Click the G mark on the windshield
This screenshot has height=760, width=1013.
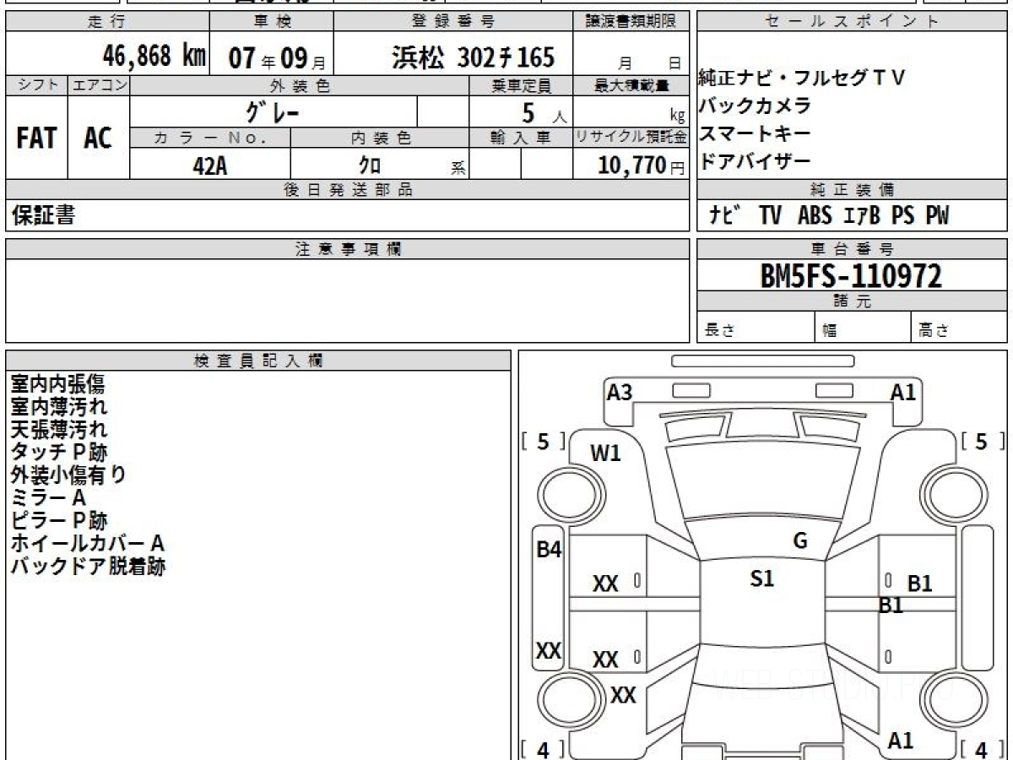(x=801, y=541)
